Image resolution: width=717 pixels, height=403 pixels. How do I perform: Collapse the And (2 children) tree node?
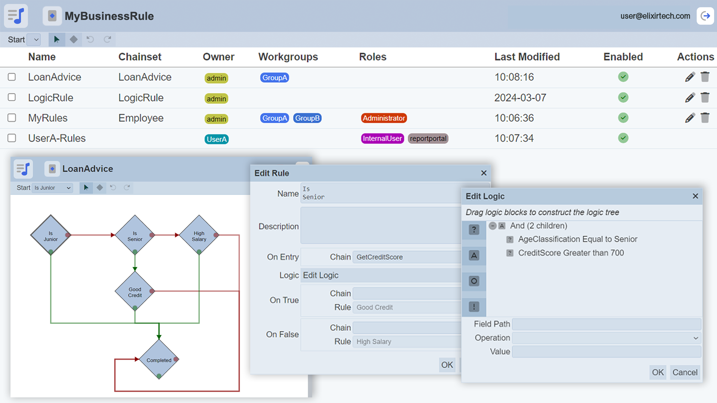coord(493,226)
